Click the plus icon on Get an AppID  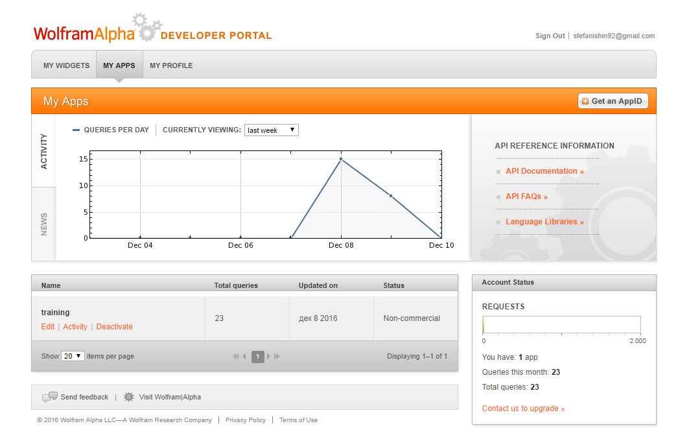[585, 101]
